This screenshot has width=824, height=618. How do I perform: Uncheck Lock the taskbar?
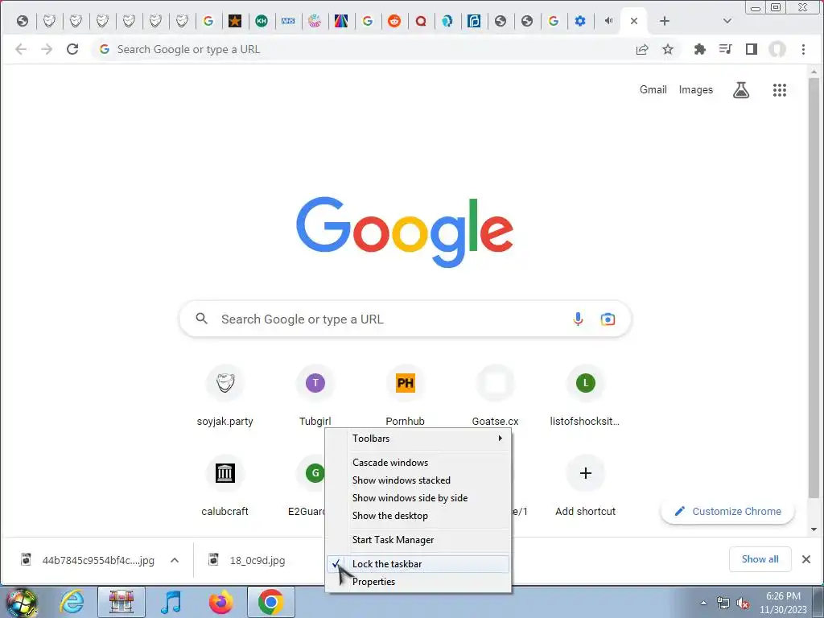click(x=418, y=564)
